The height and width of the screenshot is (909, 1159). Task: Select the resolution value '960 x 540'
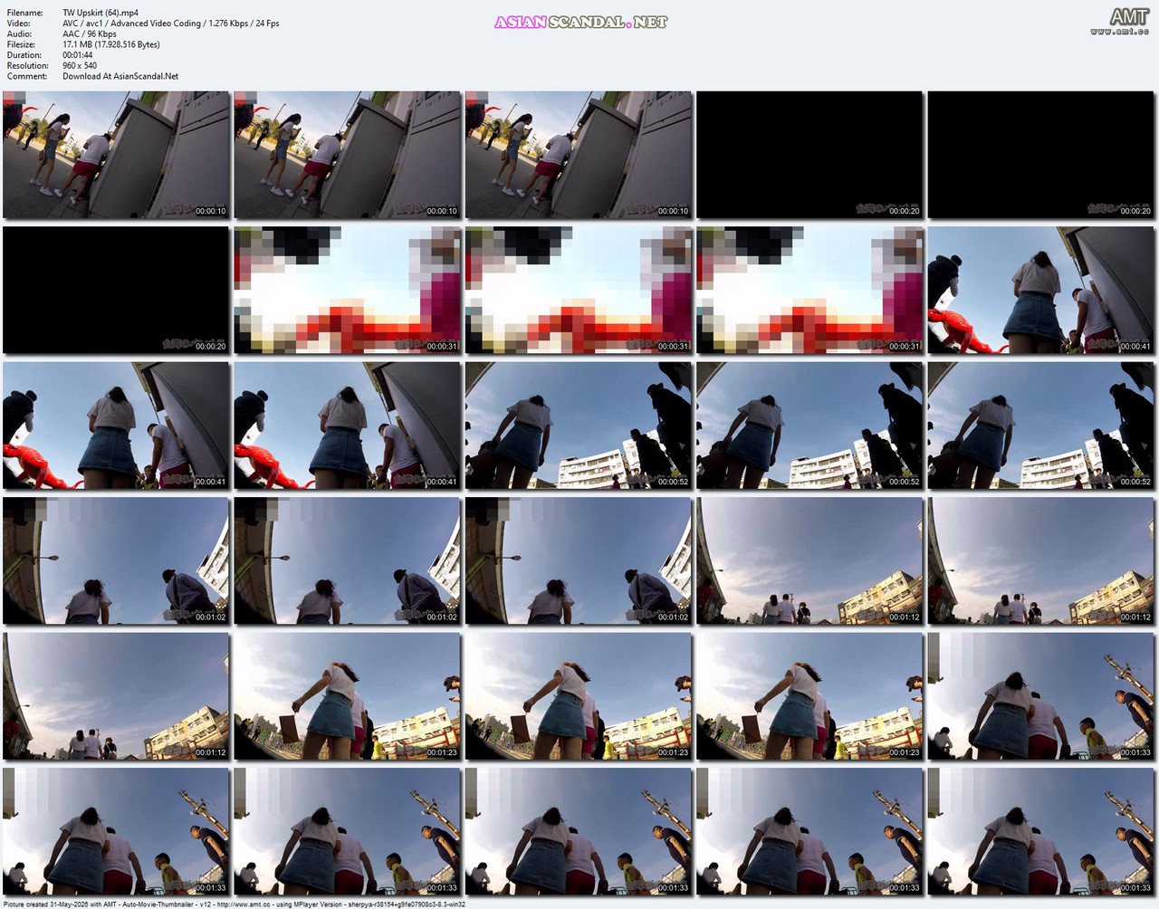pyautogui.click(x=80, y=66)
